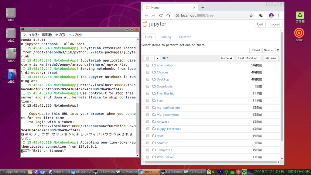The height and width of the screenshot is (175, 311).
Task: Open the purple user profile icon
Action: point(271,15)
